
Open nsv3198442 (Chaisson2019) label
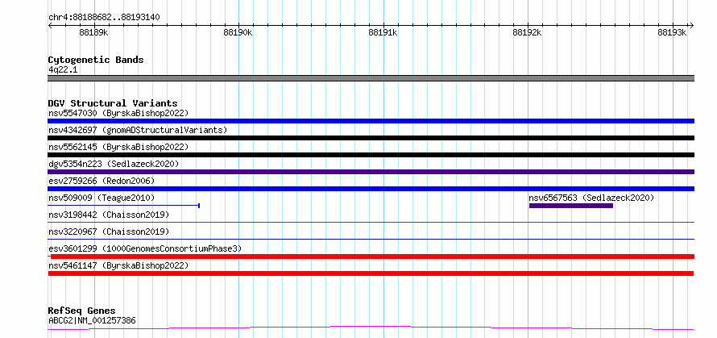[x=109, y=215]
